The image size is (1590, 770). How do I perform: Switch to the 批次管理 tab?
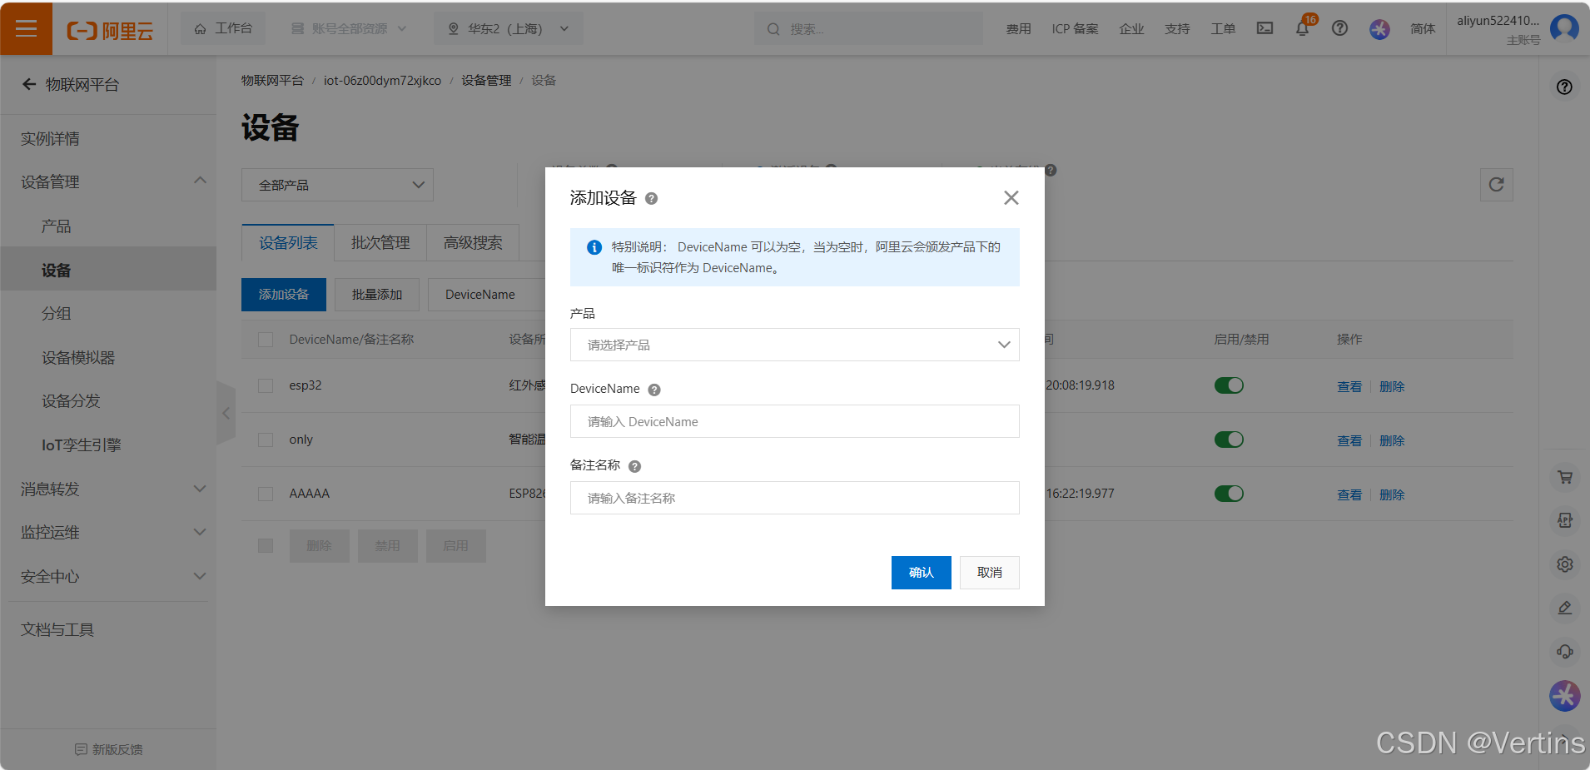point(380,242)
